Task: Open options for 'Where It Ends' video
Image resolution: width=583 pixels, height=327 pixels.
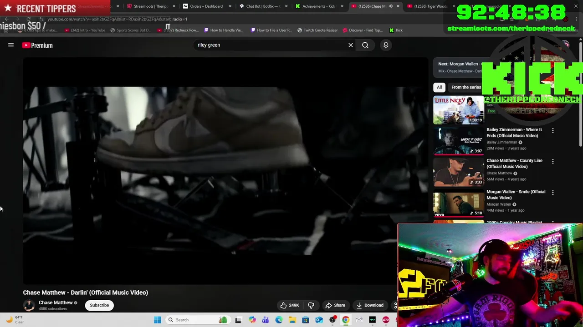Action: pos(553,130)
